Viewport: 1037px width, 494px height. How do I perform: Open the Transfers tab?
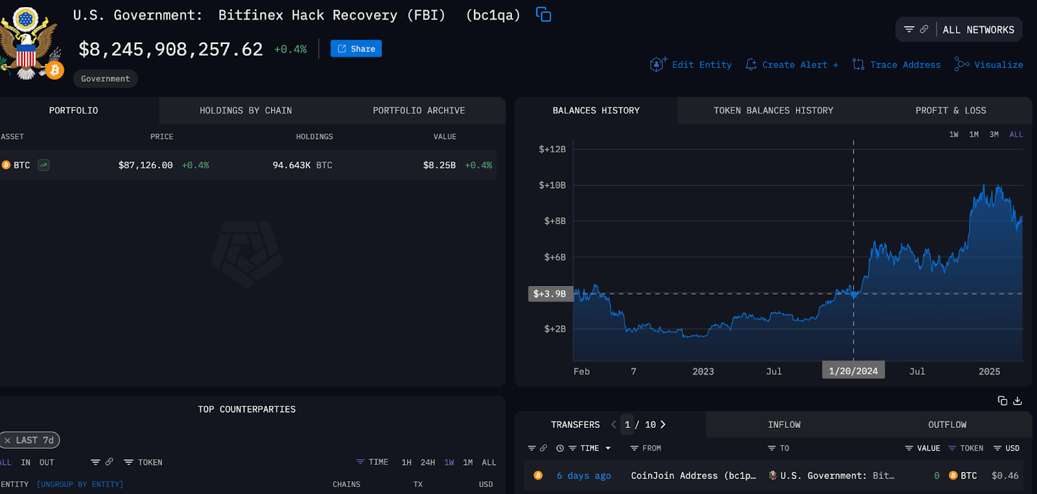coord(575,425)
